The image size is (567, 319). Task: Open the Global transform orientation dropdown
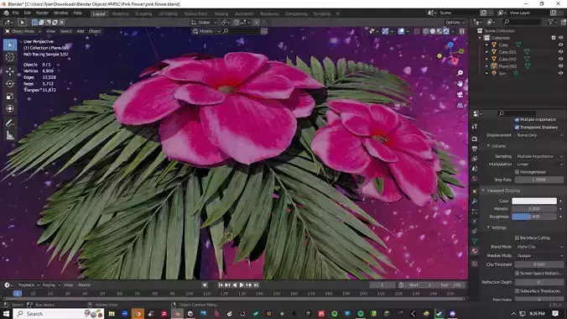[205, 23]
